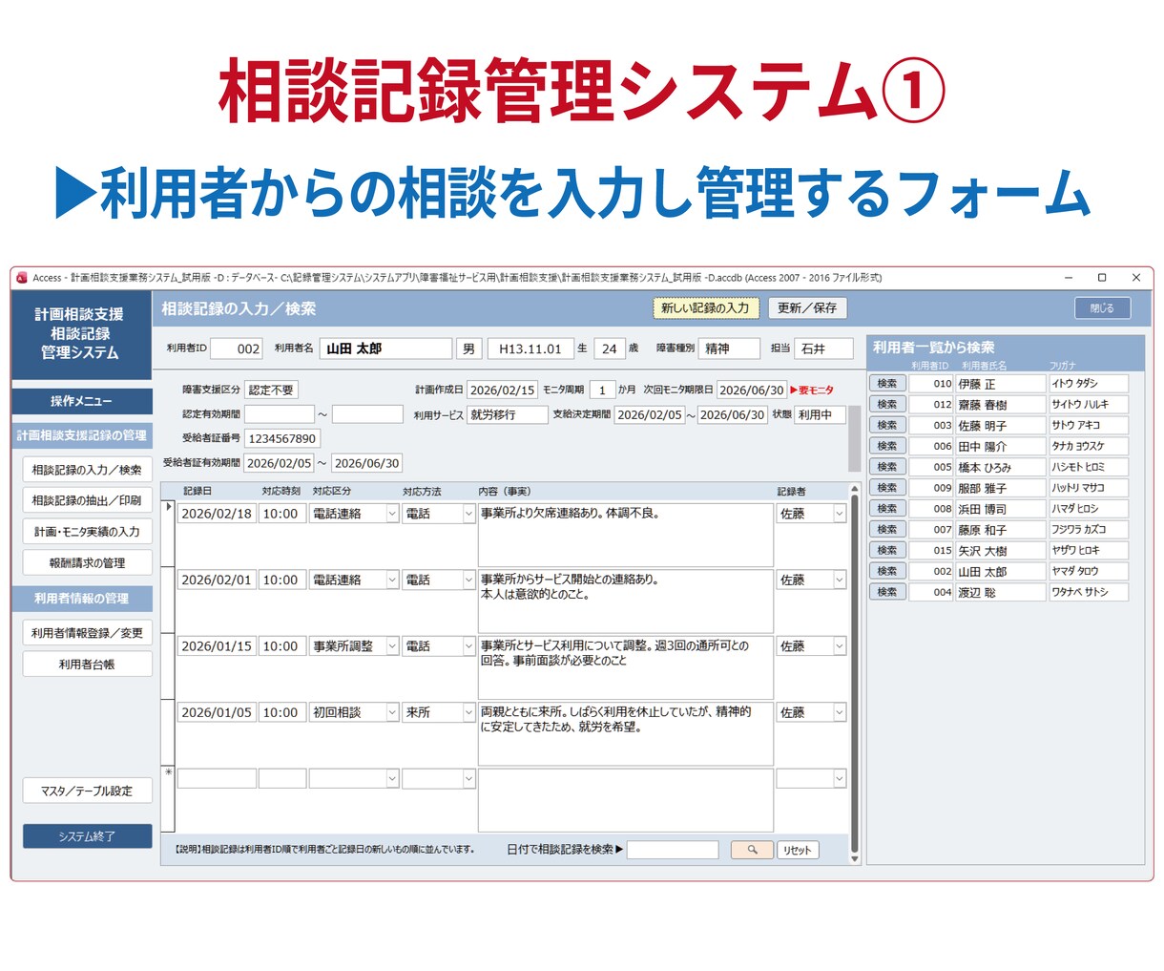The height and width of the screenshot is (971, 1164).
Task: Click 検索 button for 橋本 ひろみ
Action: click(887, 467)
